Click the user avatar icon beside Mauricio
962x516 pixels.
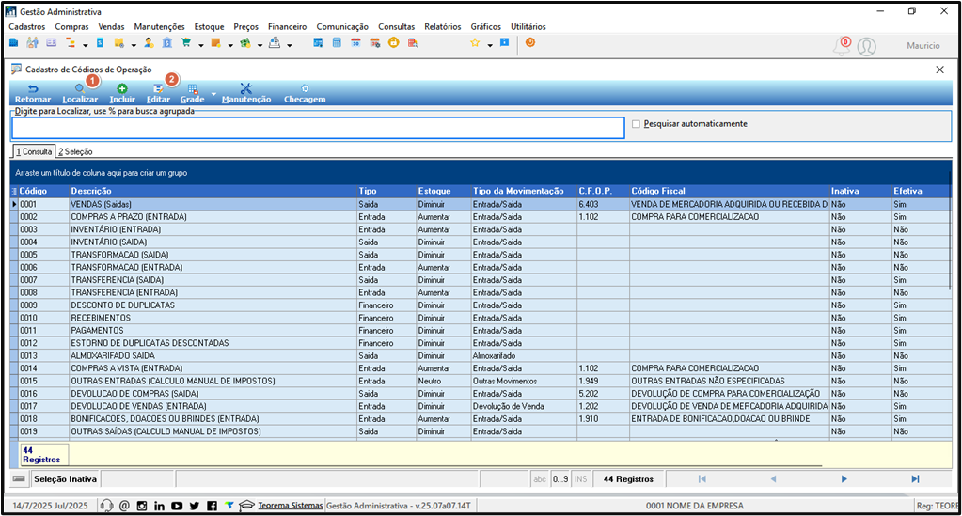866,47
